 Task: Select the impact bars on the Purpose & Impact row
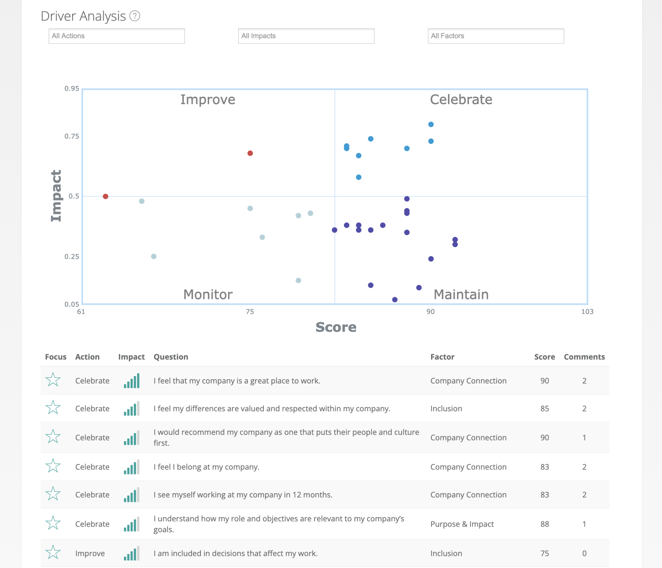(131, 524)
